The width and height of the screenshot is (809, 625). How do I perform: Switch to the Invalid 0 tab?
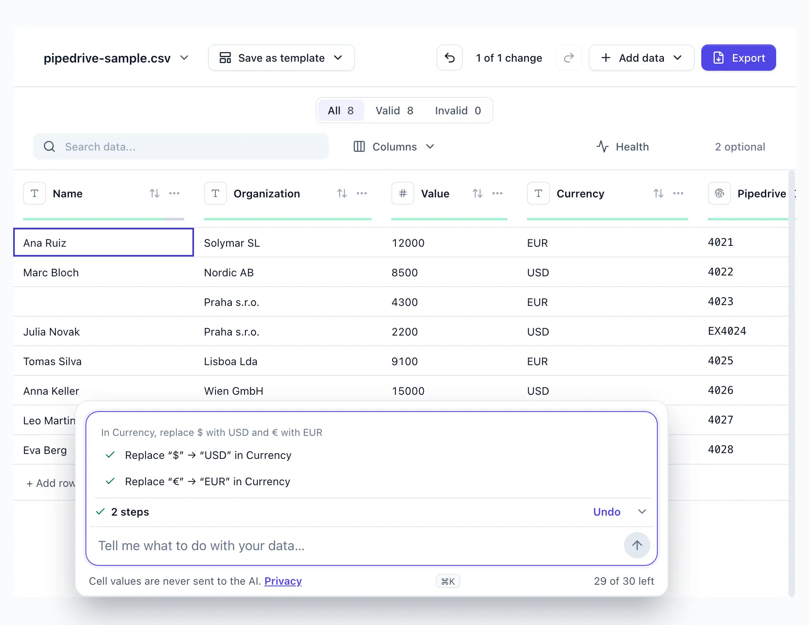tap(458, 111)
